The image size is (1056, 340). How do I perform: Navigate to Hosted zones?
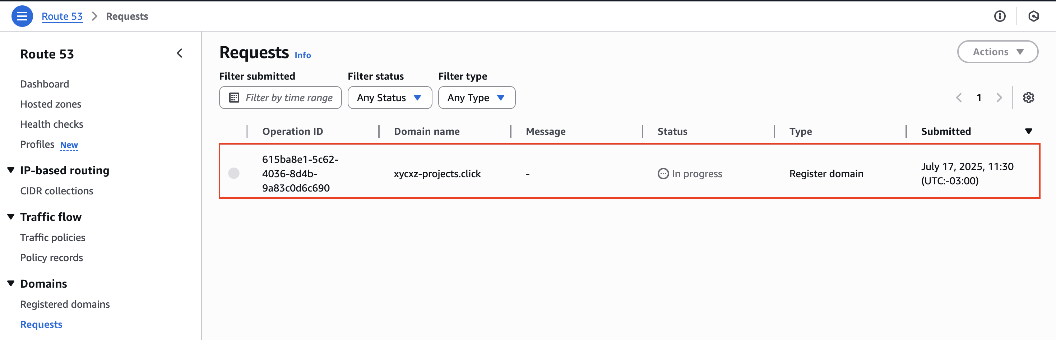point(50,104)
